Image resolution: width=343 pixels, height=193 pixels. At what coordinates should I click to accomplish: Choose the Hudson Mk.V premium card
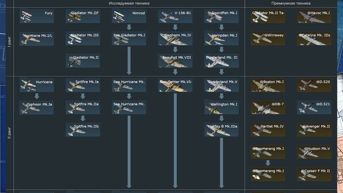314,152
